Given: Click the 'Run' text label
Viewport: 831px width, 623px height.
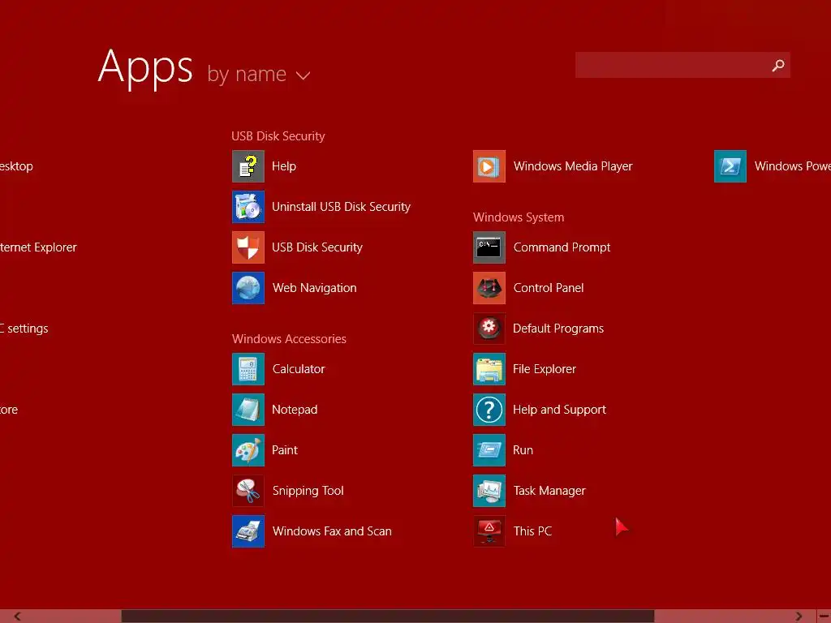Looking at the screenshot, I should click(523, 450).
